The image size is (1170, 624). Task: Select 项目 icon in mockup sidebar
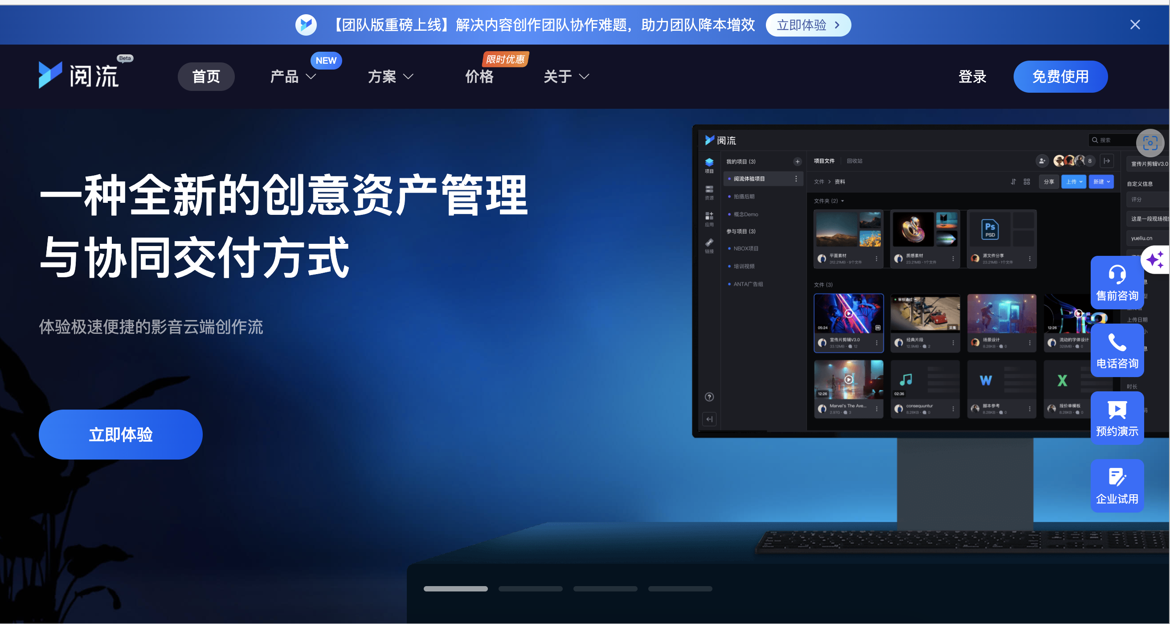(x=709, y=165)
